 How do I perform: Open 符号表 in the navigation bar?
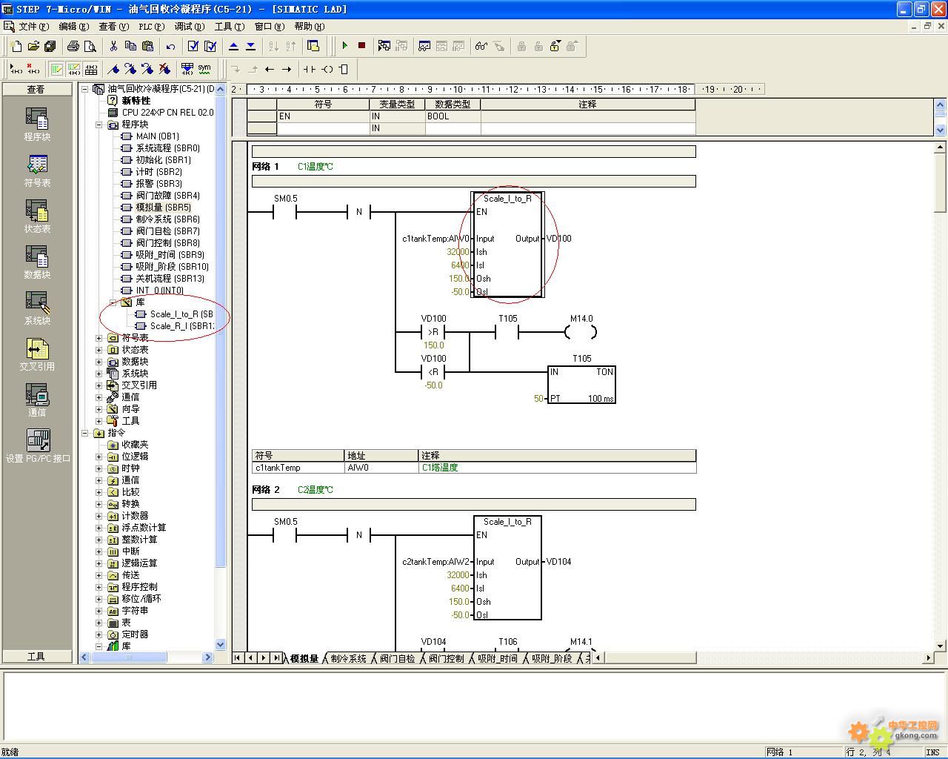pos(37,170)
